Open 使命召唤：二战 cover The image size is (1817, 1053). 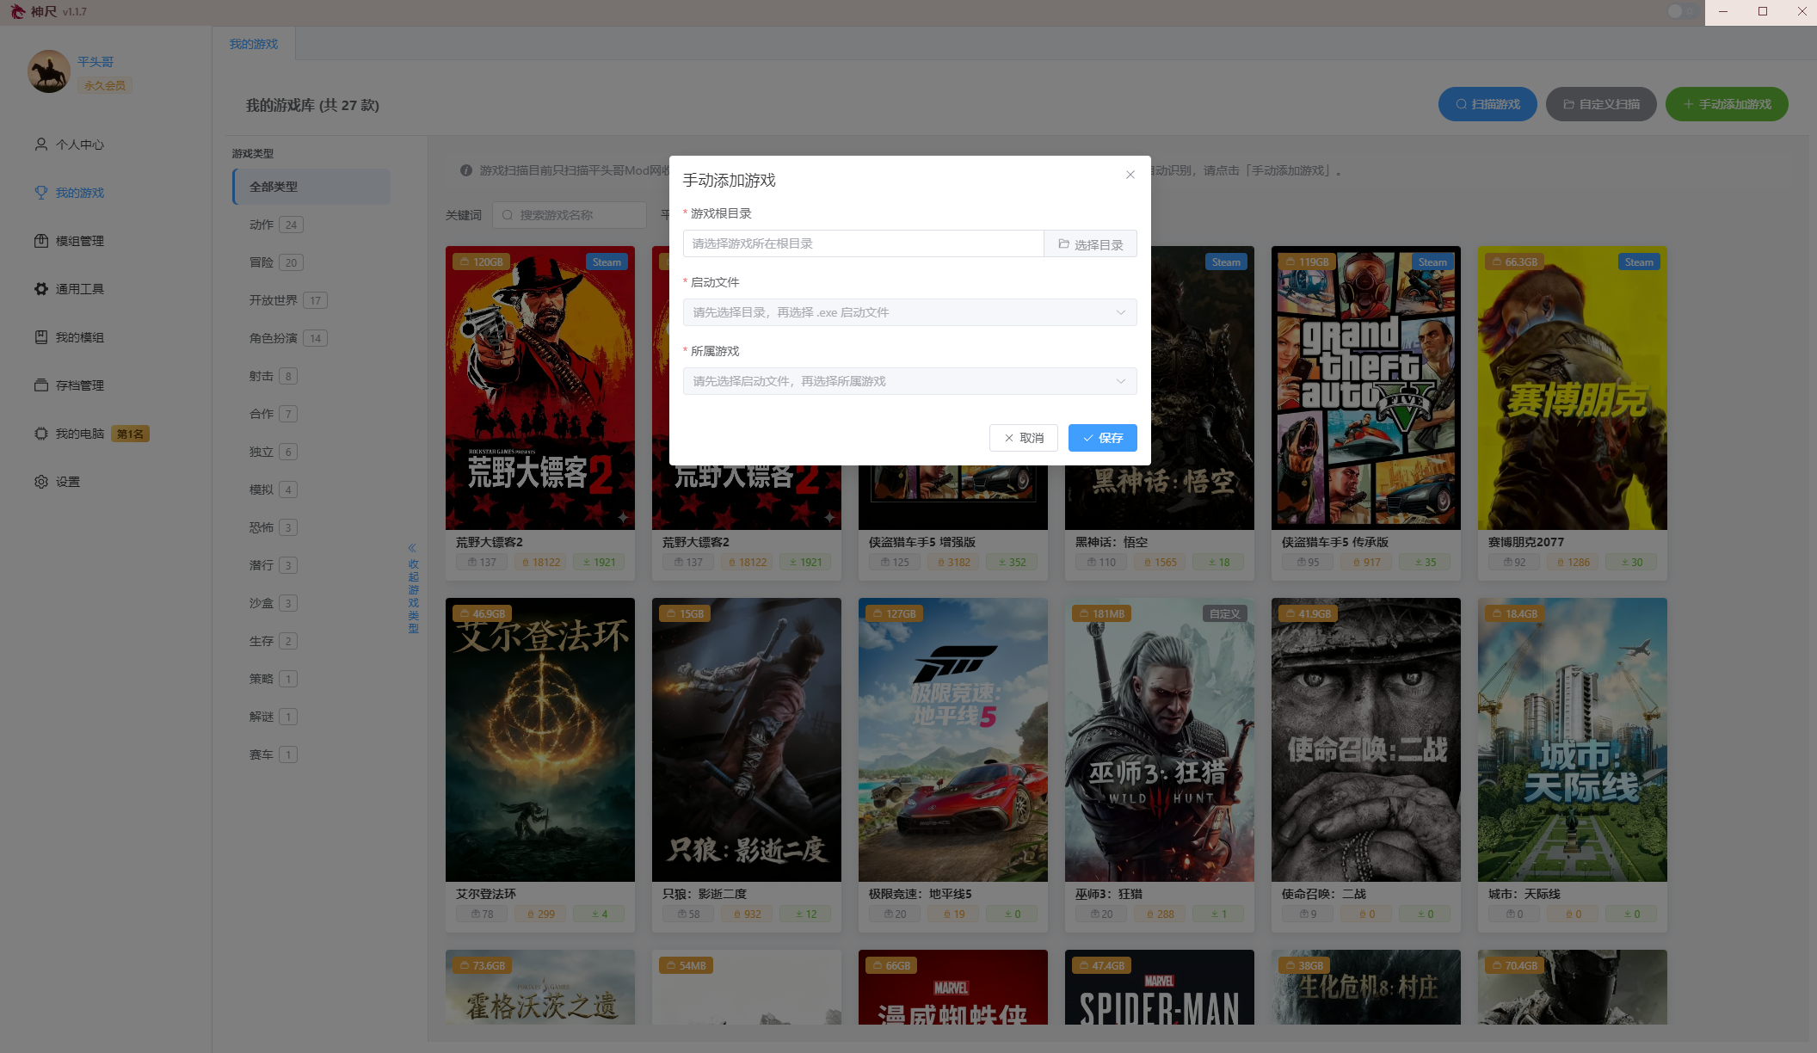tap(1366, 740)
